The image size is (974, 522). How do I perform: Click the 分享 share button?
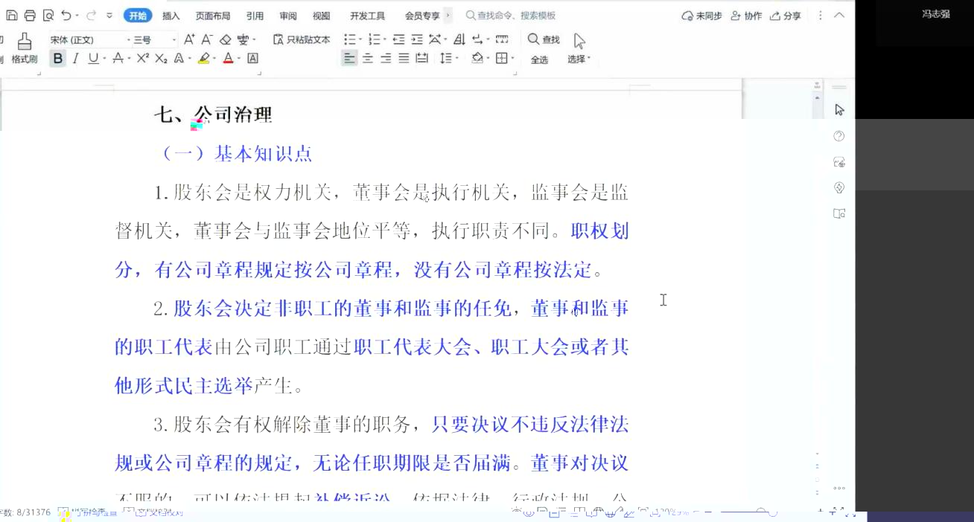786,16
